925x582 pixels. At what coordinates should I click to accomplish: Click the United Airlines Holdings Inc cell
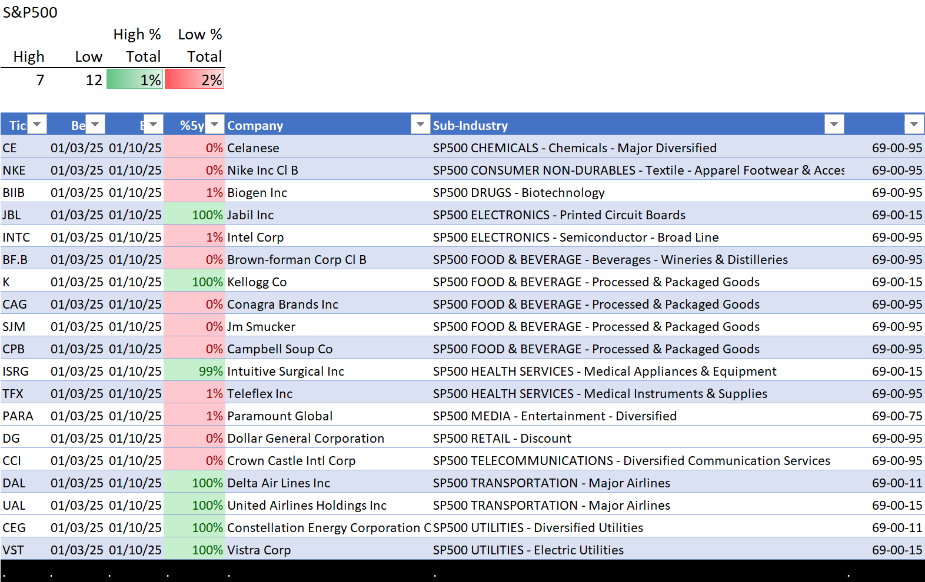pyautogui.click(x=328, y=505)
